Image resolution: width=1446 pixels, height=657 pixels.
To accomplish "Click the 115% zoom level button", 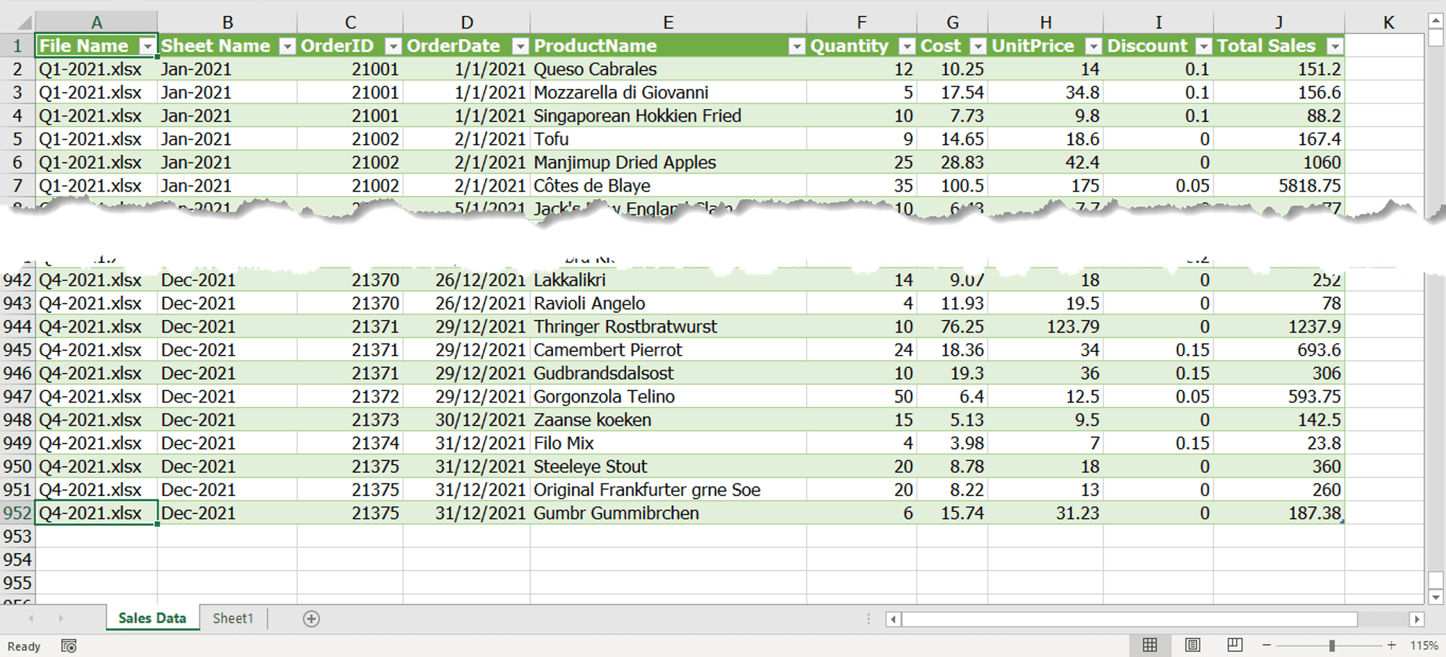I will (1423, 645).
